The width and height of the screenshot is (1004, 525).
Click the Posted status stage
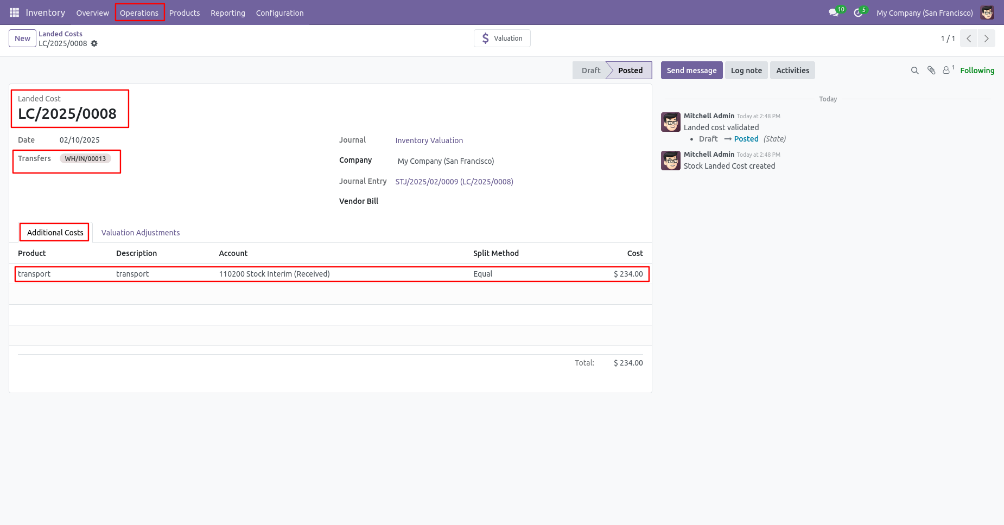[630, 71]
